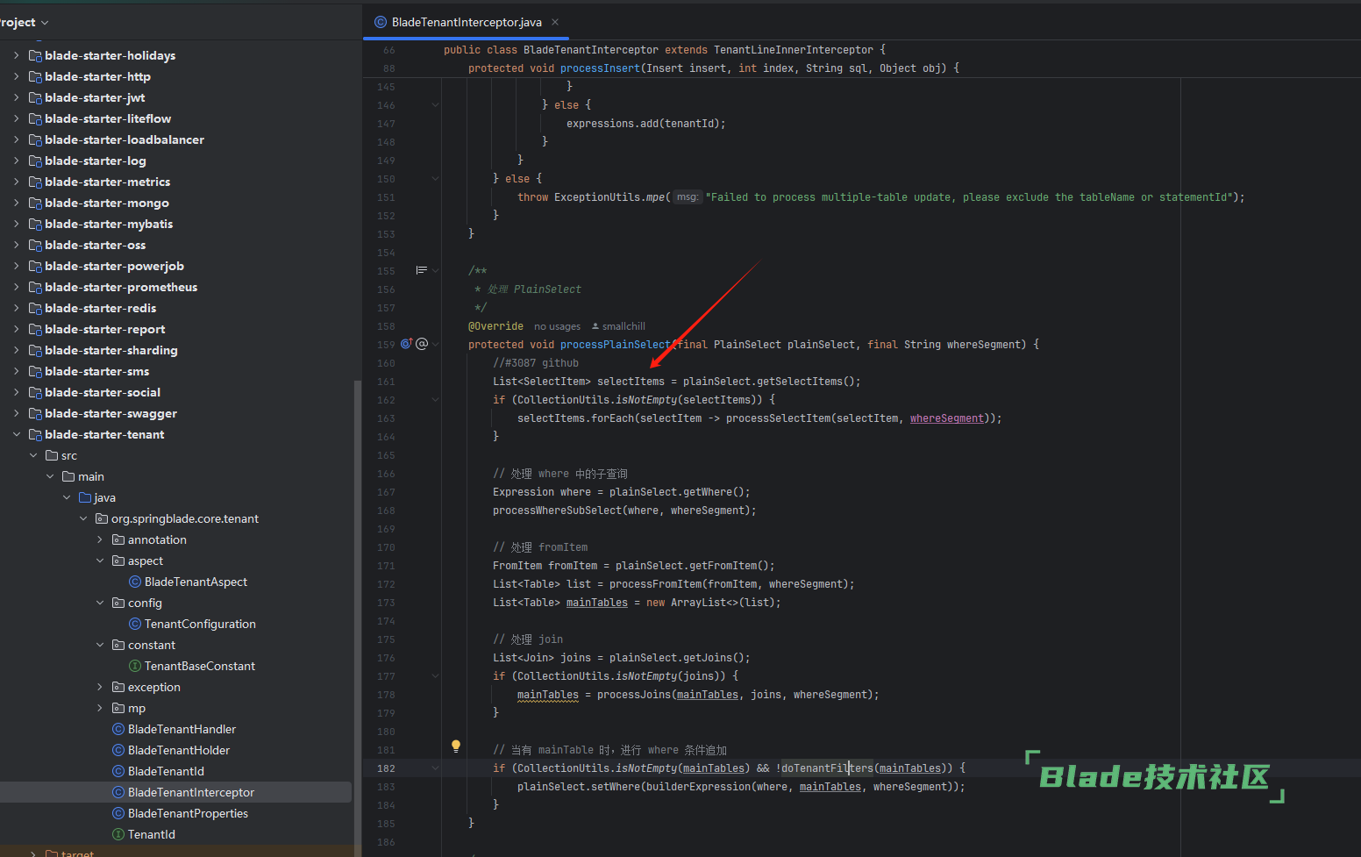Expand the mp package
The width and height of the screenshot is (1361, 857).
[100, 708]
